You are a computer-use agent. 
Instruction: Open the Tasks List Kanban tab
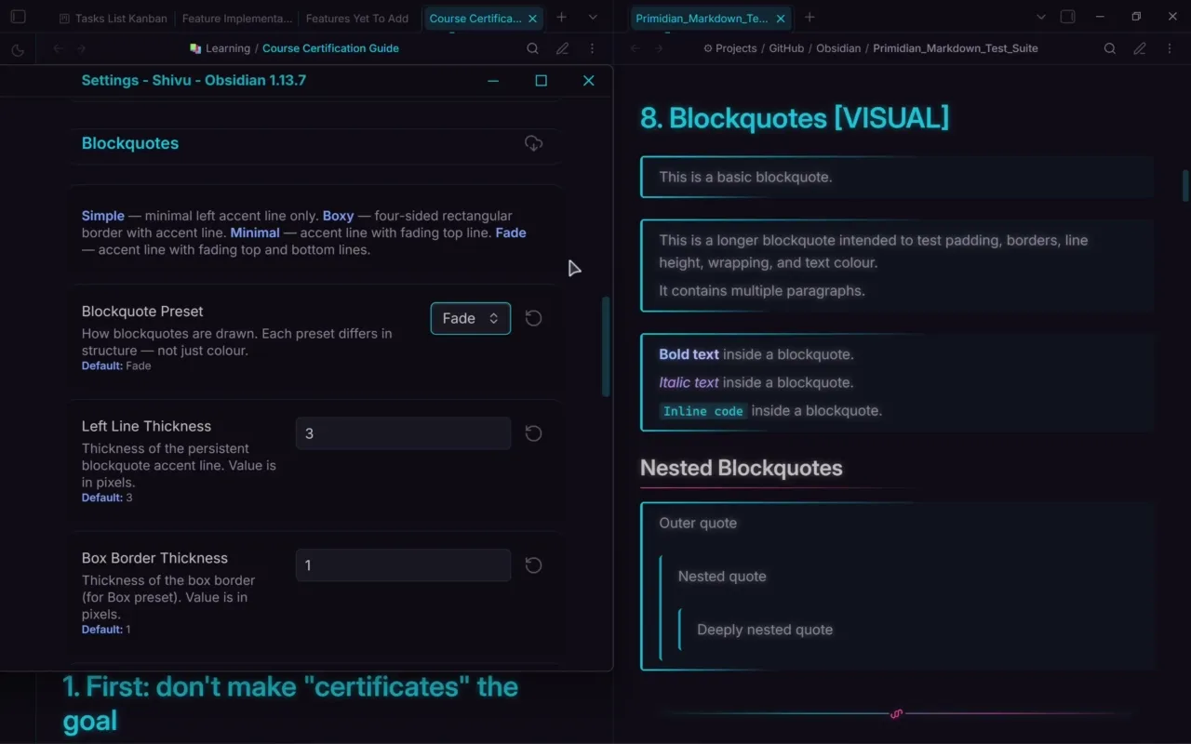[114, 18]
